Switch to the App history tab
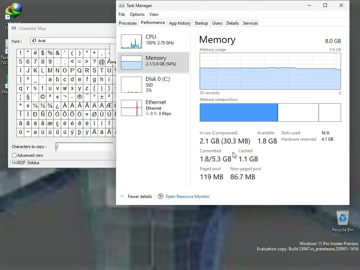360x270 pixels. (x=180, y=23)
